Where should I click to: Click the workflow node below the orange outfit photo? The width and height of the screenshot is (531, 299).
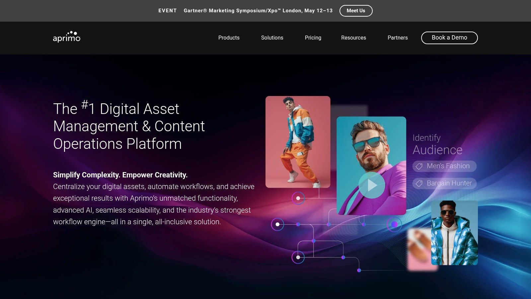[298, 198]
